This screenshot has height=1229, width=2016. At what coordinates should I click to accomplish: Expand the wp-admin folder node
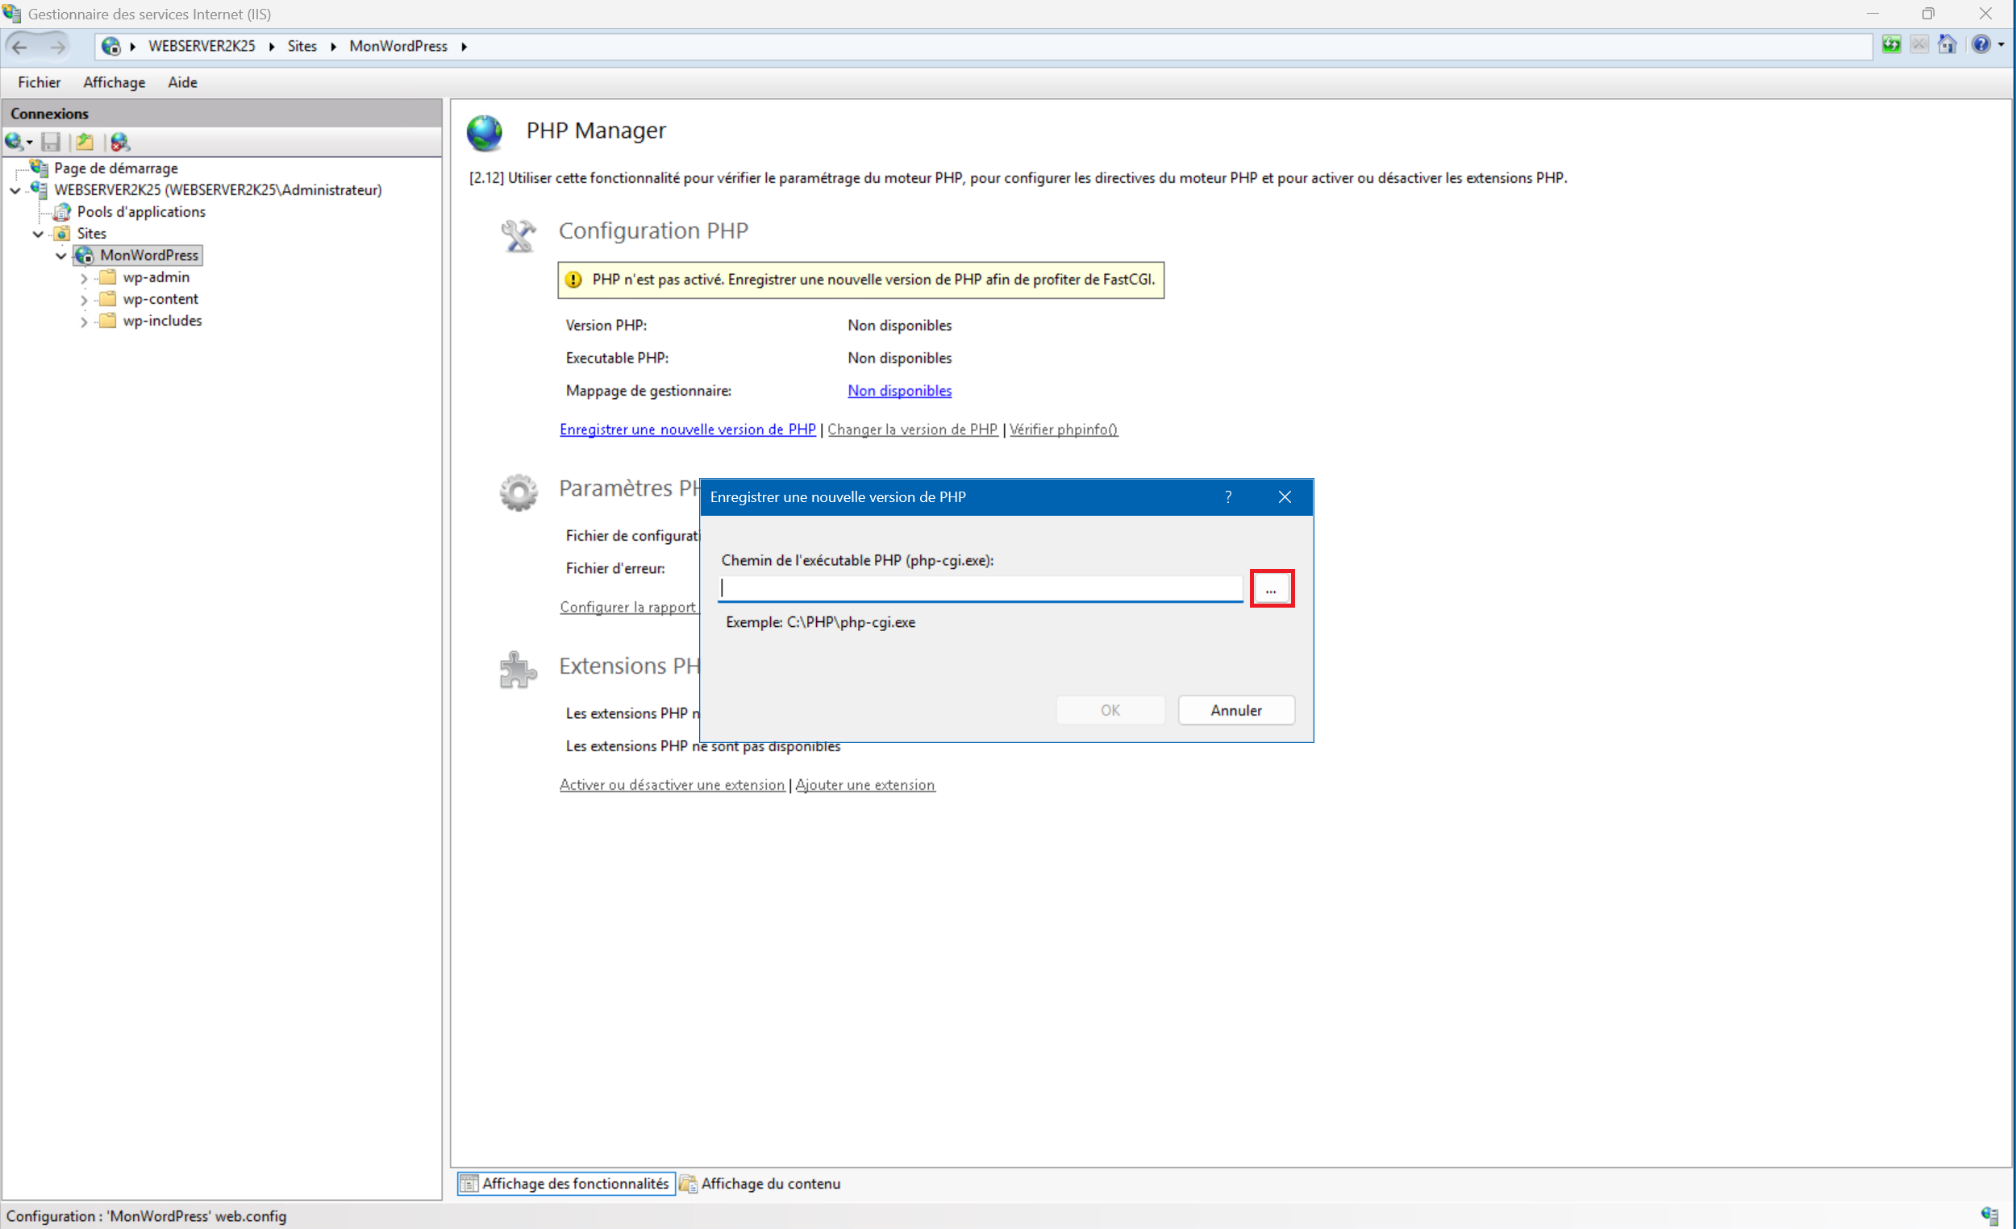pyautogui.click(x=83, y=278)
